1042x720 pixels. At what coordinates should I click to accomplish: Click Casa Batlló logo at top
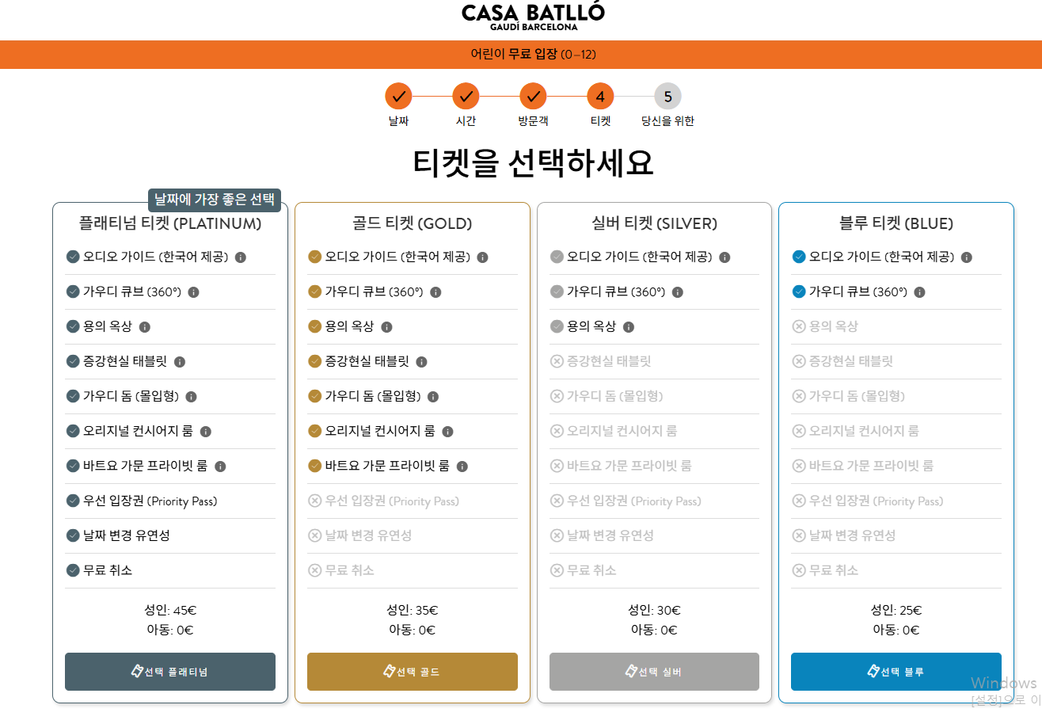click(x=533, y=16)
